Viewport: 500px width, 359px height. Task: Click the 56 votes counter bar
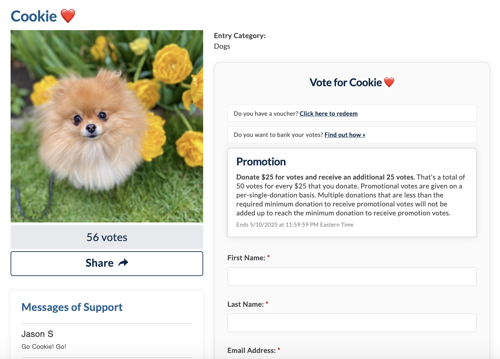coord(107,237)
